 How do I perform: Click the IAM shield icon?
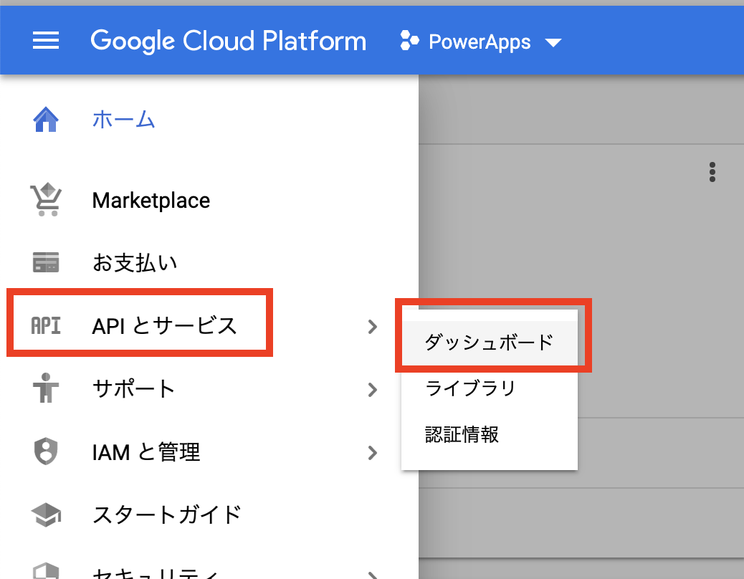(x=46, y=451)
